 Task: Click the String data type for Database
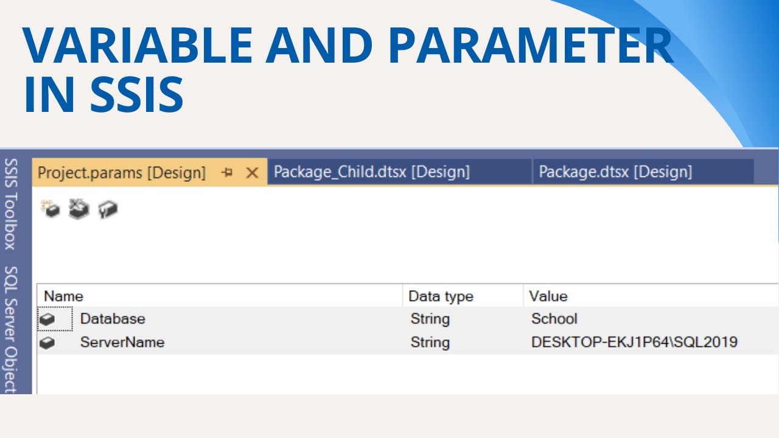tap(430, 319)
